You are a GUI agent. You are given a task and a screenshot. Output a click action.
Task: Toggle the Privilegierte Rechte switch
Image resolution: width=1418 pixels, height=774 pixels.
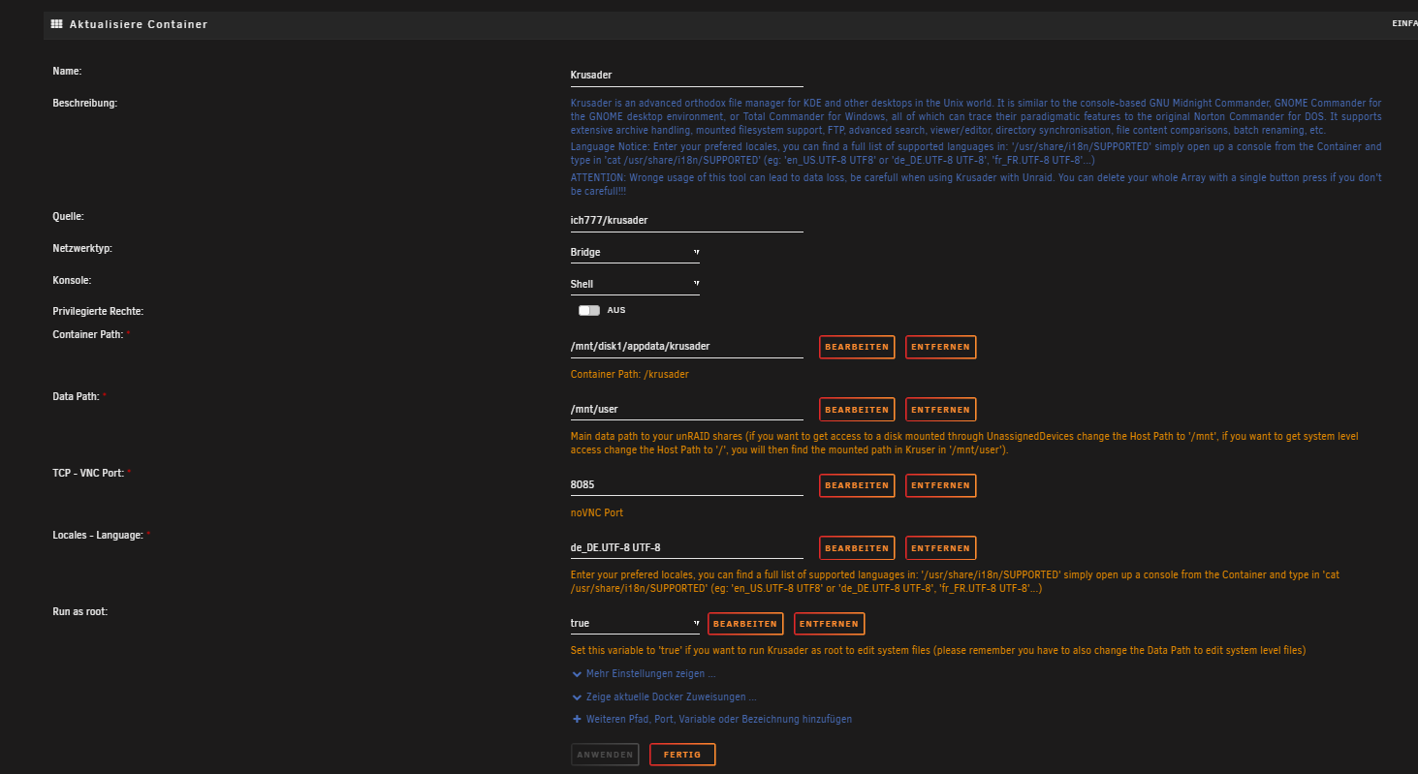(x=589, y=311)
